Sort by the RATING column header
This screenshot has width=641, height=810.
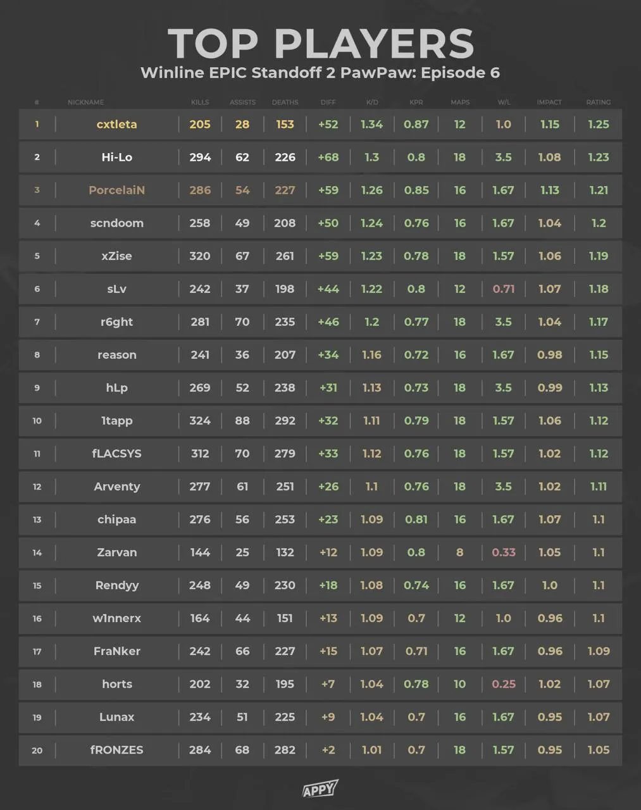coord(598,102)
